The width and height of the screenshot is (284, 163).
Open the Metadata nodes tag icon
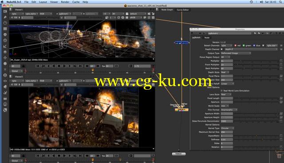5,87
